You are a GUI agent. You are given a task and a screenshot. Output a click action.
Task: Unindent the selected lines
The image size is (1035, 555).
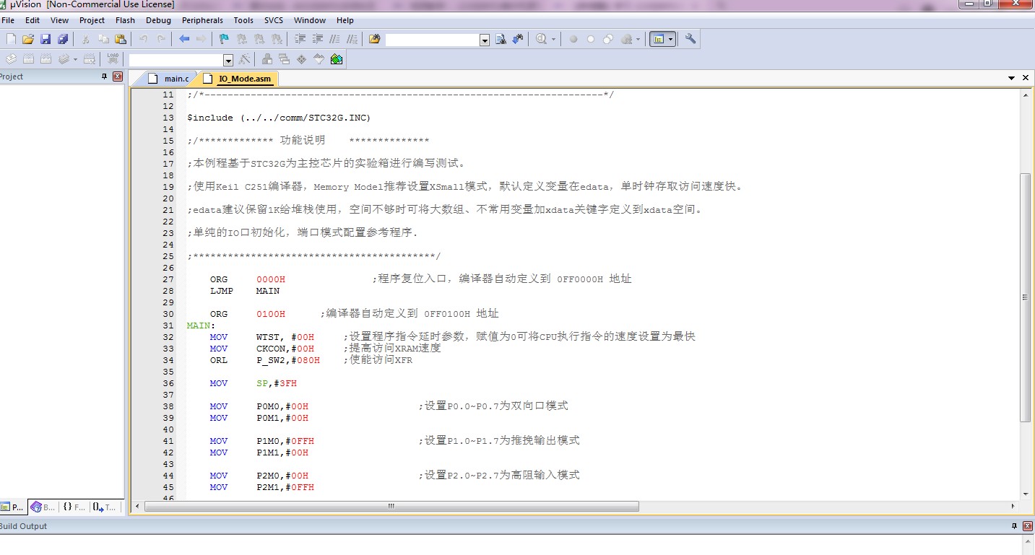317,39
